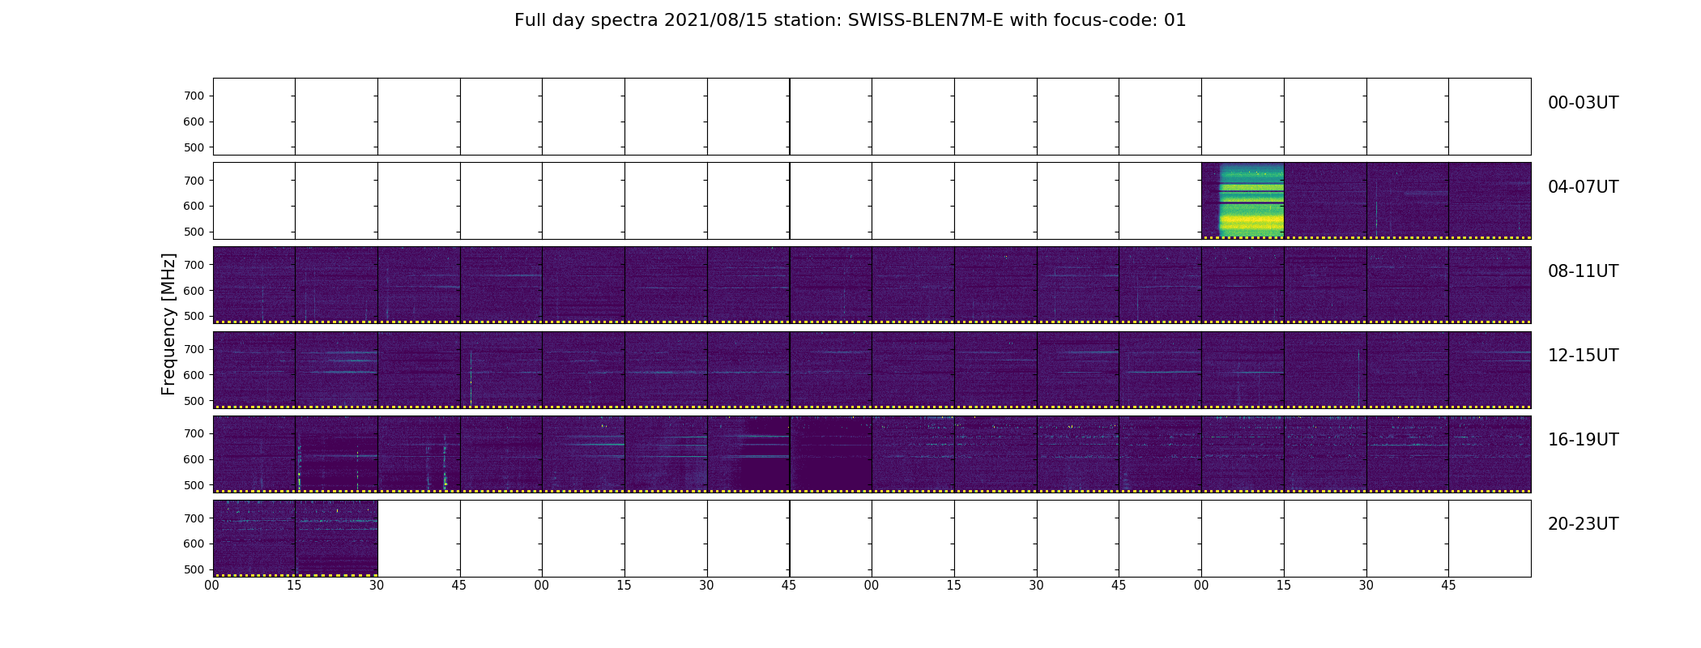Click the 500 tick of the 00-03UT row
1701x648 pixels.
coord(194,147)
